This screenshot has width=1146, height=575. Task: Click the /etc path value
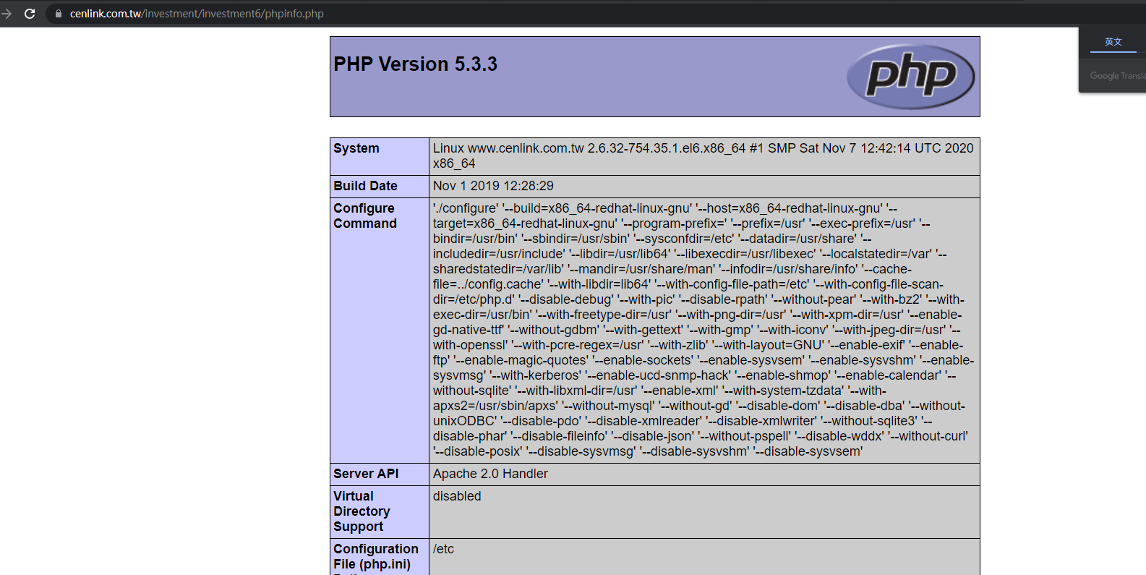[443, 549]
